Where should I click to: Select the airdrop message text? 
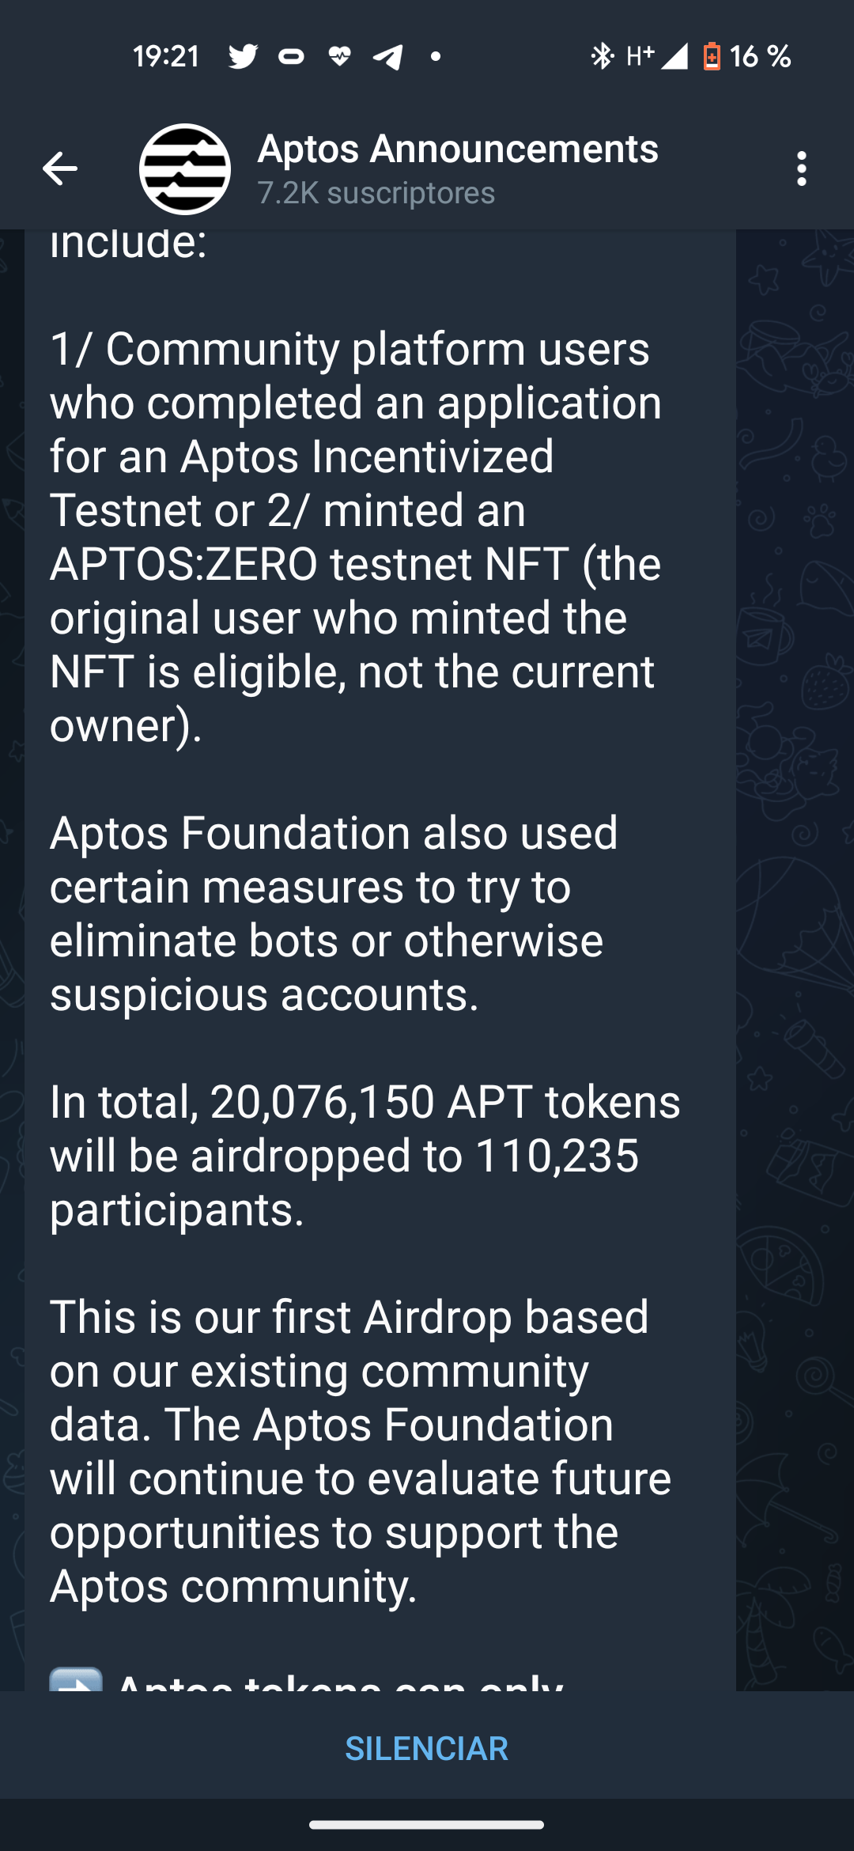click(x=364, y=1155)
